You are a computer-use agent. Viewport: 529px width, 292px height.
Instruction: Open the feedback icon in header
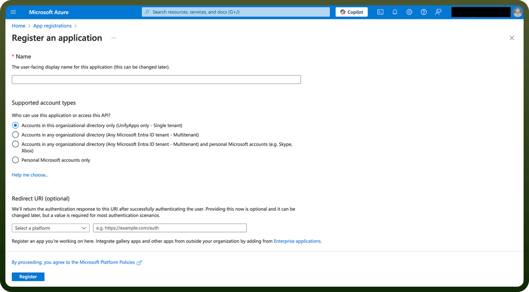click(x=438, y=12)
